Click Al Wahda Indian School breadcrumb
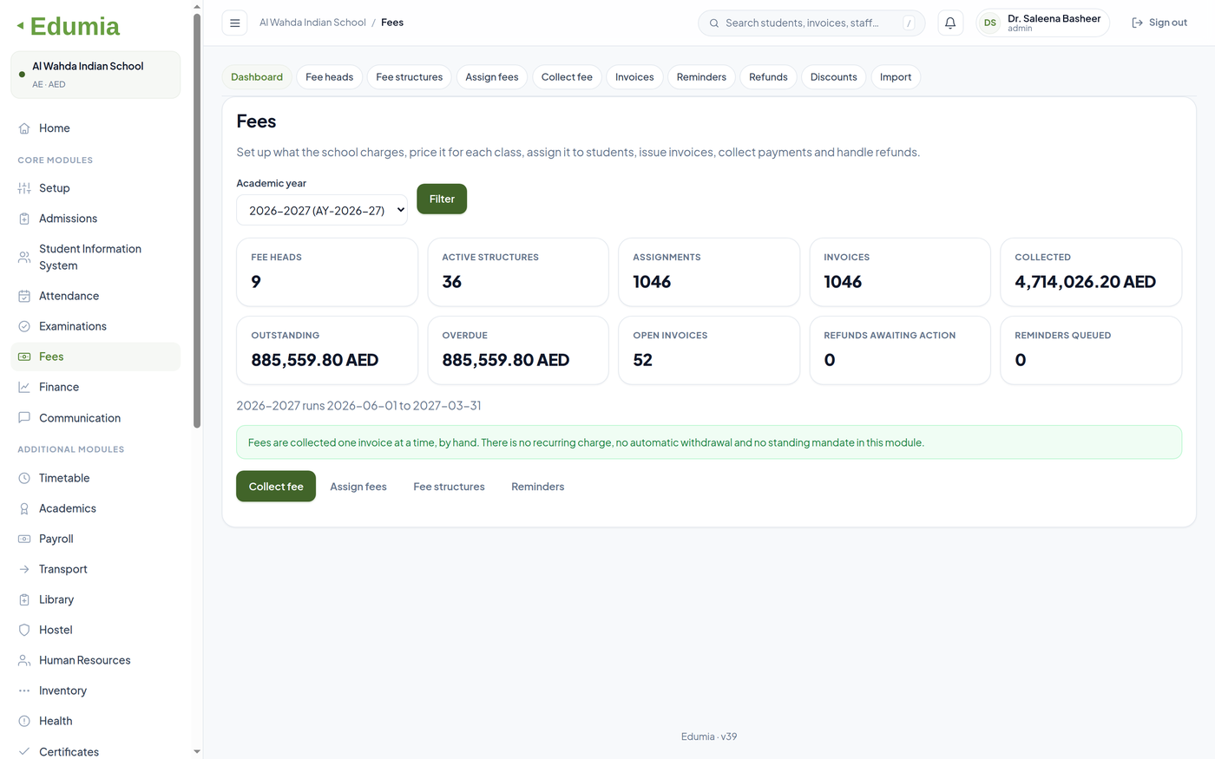Viewport: 1215px width, 759px height. pyautogui.click(x=312, y=23)
